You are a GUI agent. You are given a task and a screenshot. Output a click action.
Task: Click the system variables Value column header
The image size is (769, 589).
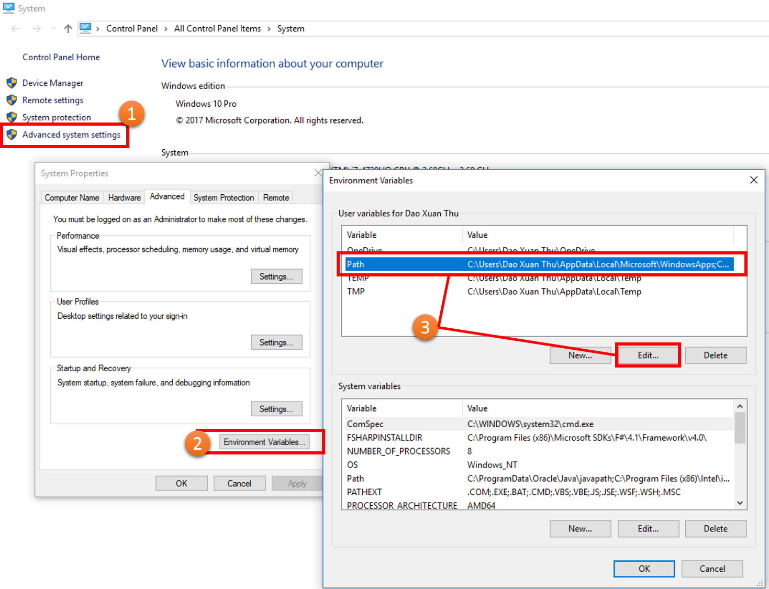[x=598, y=408]
